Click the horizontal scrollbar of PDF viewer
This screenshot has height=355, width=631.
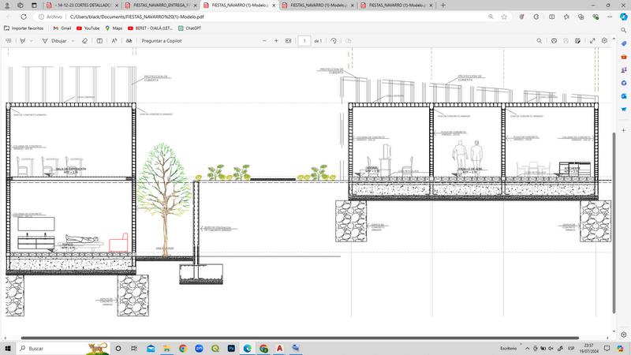300,338
